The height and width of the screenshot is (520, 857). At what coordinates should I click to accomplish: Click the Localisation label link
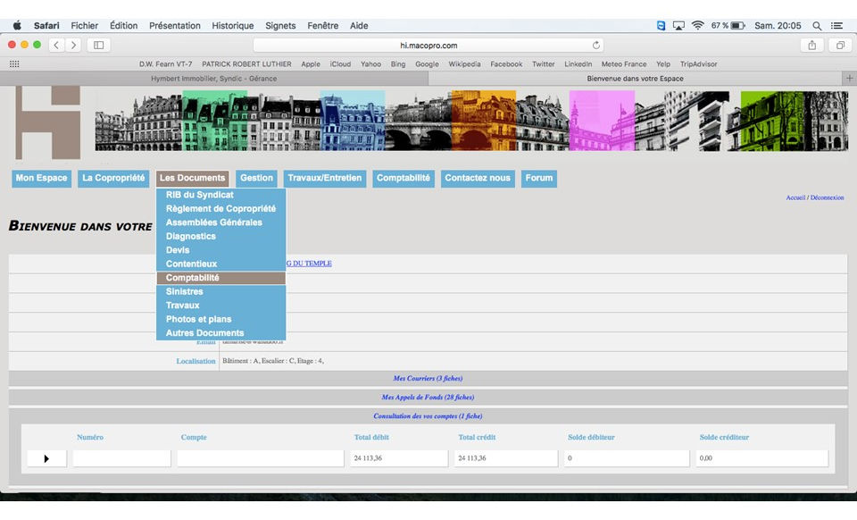[x=196, y=361]
